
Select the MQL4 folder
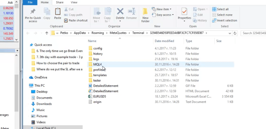click(161, 65)
